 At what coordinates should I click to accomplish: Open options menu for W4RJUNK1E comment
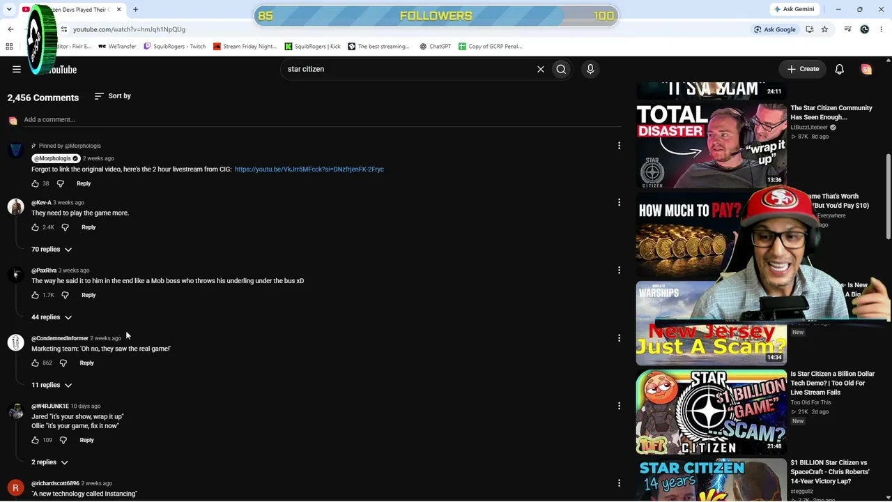coord(619,406)
